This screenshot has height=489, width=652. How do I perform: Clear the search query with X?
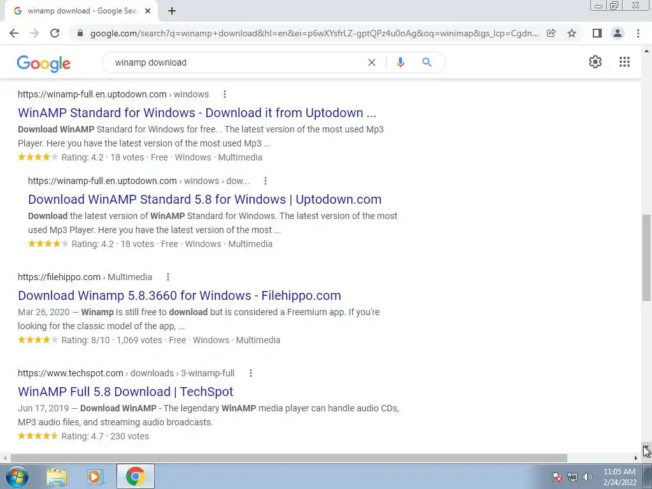pos(372,62)
